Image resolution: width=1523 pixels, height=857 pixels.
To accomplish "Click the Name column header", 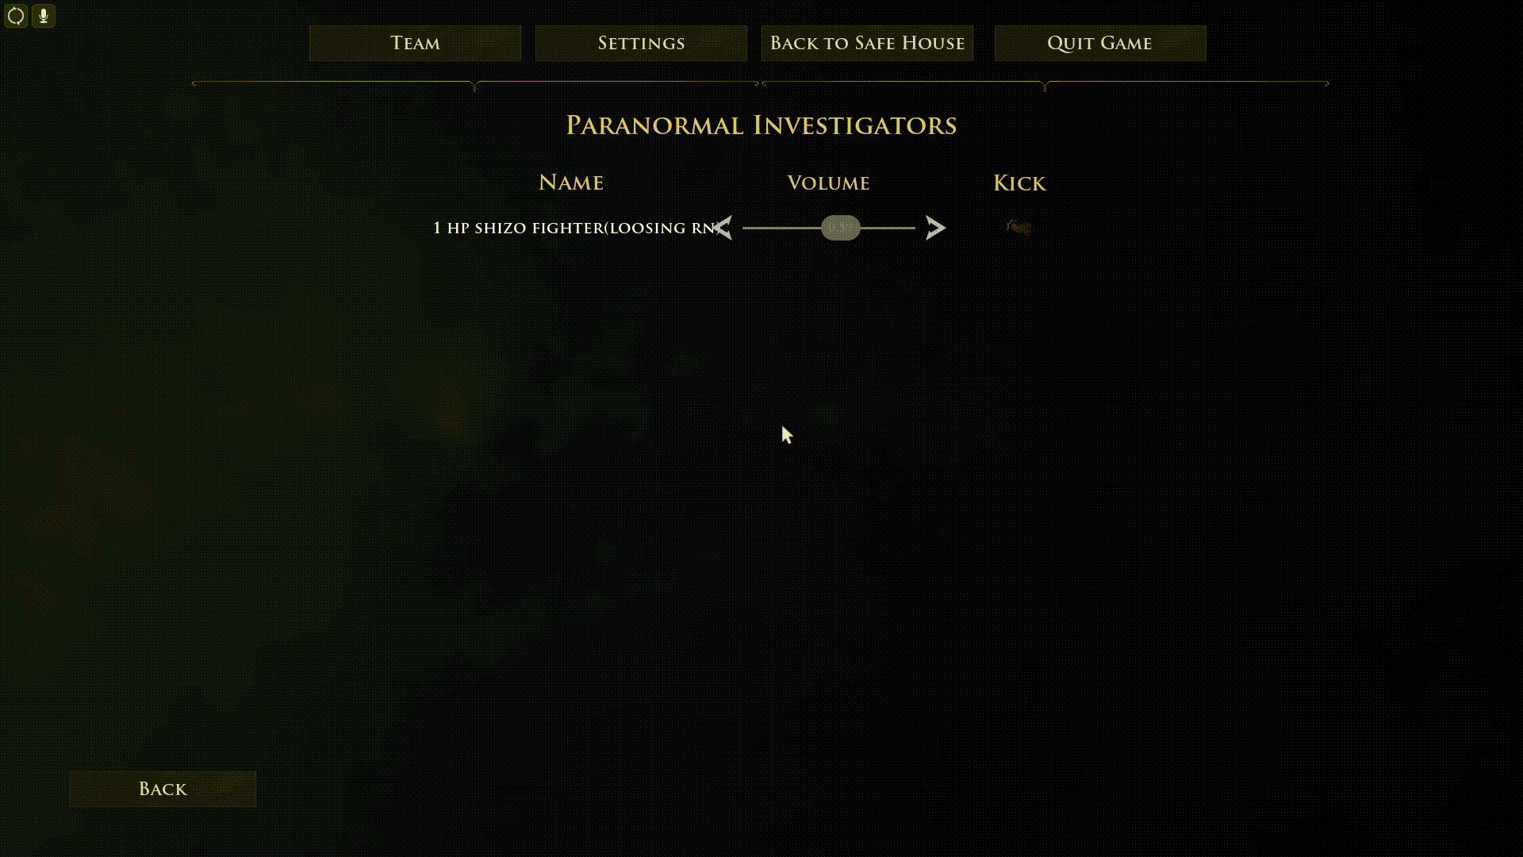I will tap(571, 183).
